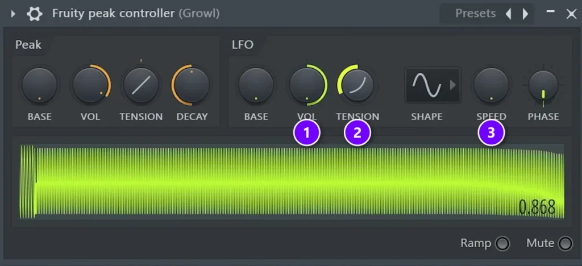Minimize the Fruity peak controller window
Viewport: 582px width, 266px height.
(551, 13)
